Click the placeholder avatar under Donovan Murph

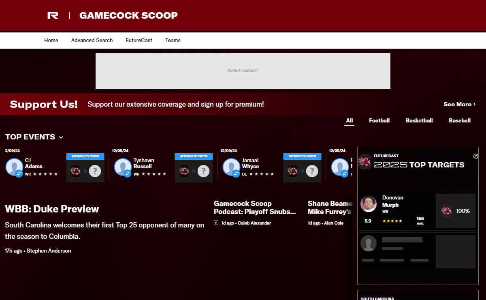click(x=369, y=243)
